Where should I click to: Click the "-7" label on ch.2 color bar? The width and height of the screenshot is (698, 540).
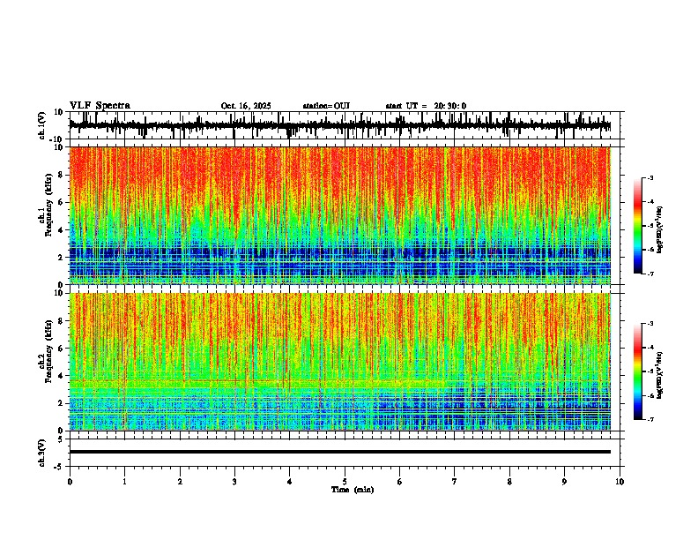(x=650, y=419)
